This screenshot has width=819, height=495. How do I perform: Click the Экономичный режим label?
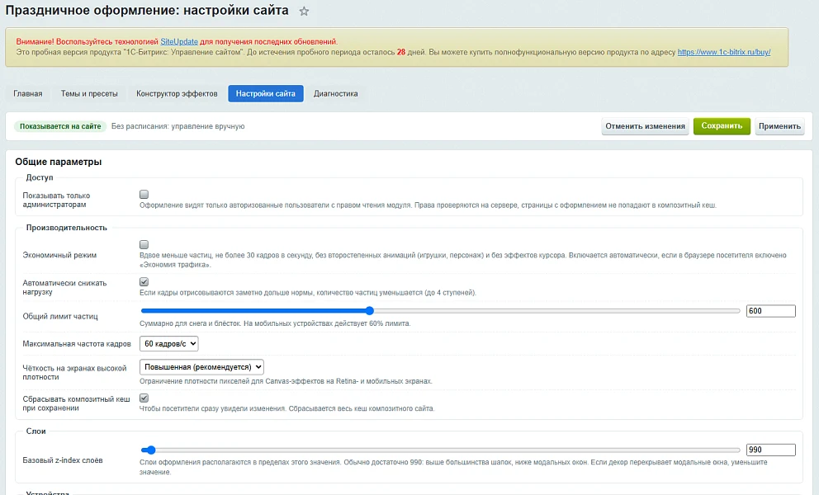click(x=59, y=255)
